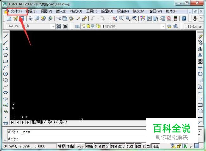This screenshot has height=151, width=206.
Task: Select the Revision Cloud tool
Action: coord(5,80)
